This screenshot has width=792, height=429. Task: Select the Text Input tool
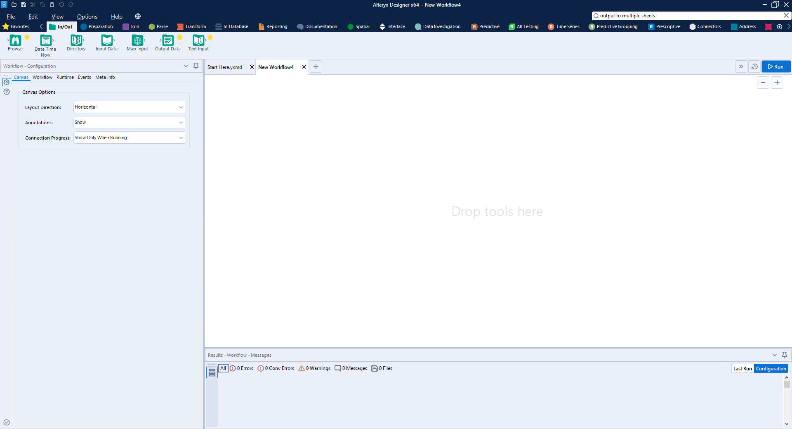198,43
